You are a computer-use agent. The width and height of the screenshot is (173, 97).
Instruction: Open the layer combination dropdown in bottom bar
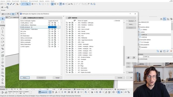(67, 89)
